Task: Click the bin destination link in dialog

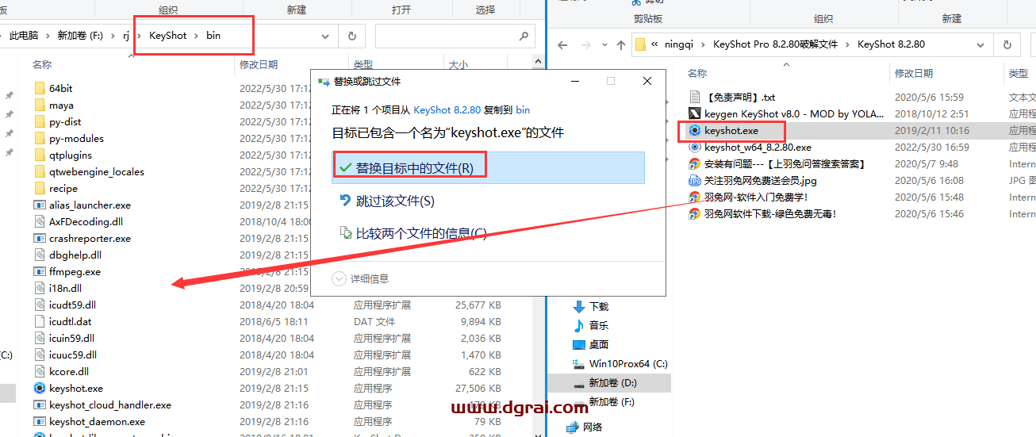Action: click(x=523, y=109)
